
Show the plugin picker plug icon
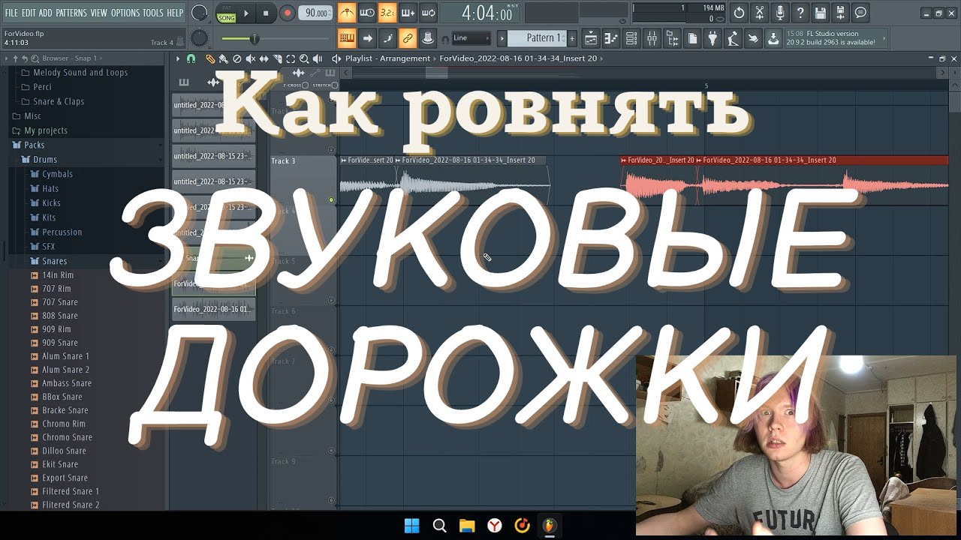pyautogui.click(x=712, y=38)
